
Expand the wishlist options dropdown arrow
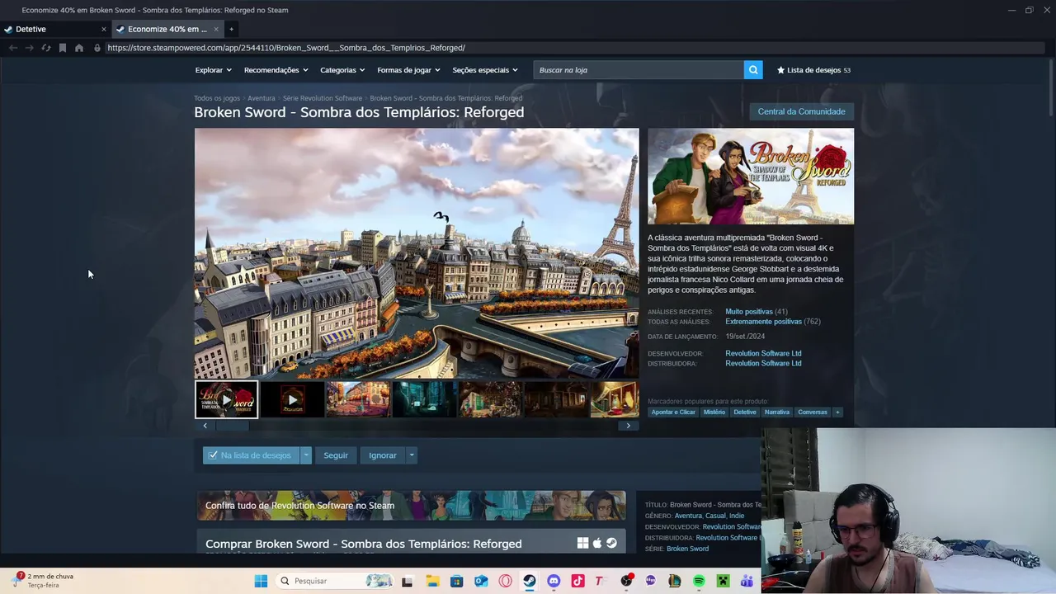[306, 455]
